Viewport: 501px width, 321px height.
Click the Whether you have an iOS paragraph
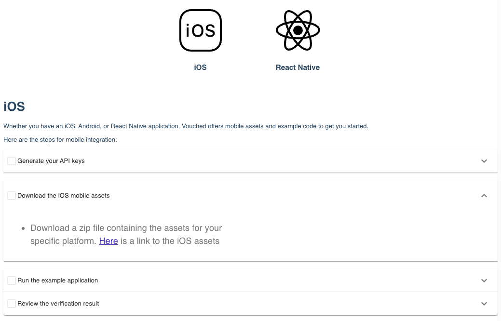(x=186, y=126)
